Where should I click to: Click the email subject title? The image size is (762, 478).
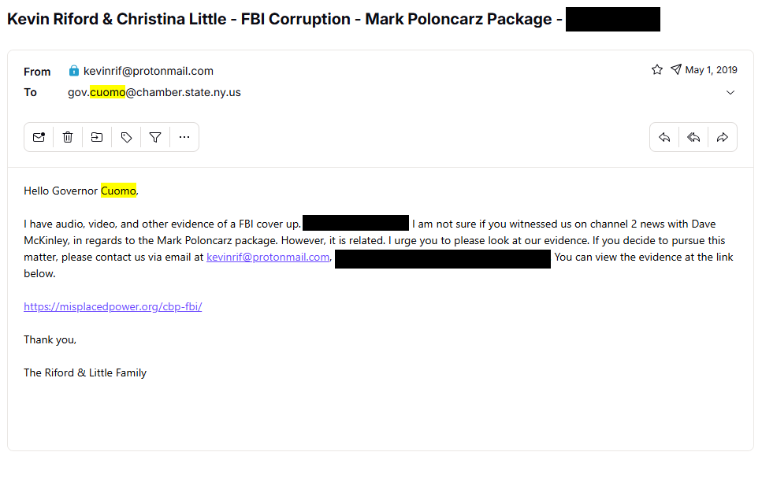284,19
